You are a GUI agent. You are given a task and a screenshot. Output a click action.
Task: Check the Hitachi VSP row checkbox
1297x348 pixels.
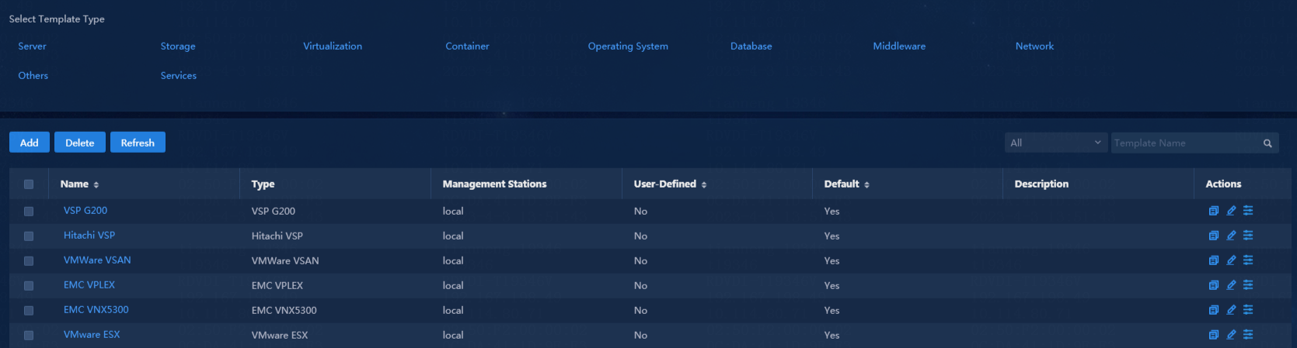(x=29, y=236)
